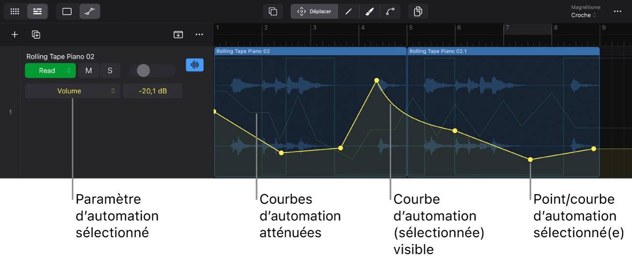Open the Magnétisme Croche snap dropdown
The height and width of the screenshot is (259, 632).
tap(584, 15)
